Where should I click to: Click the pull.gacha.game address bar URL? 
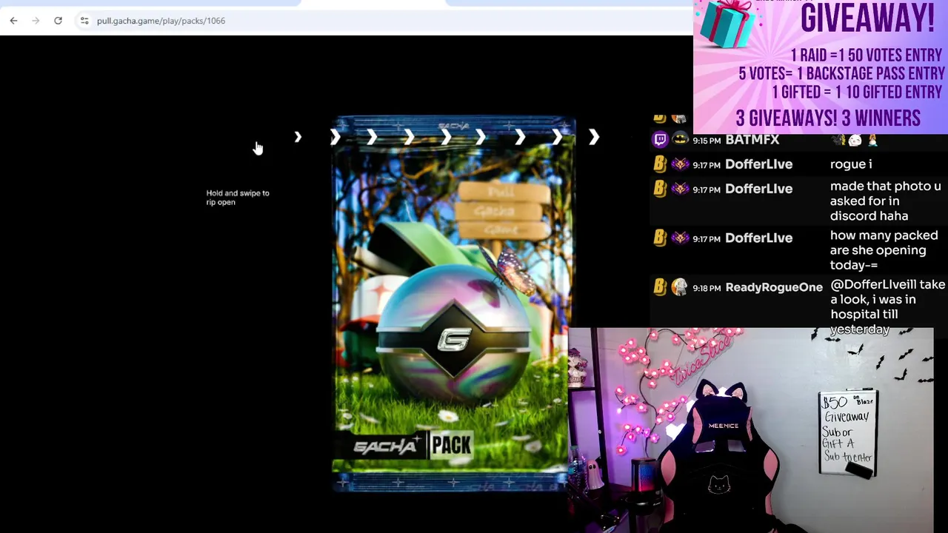pos(161,21)
